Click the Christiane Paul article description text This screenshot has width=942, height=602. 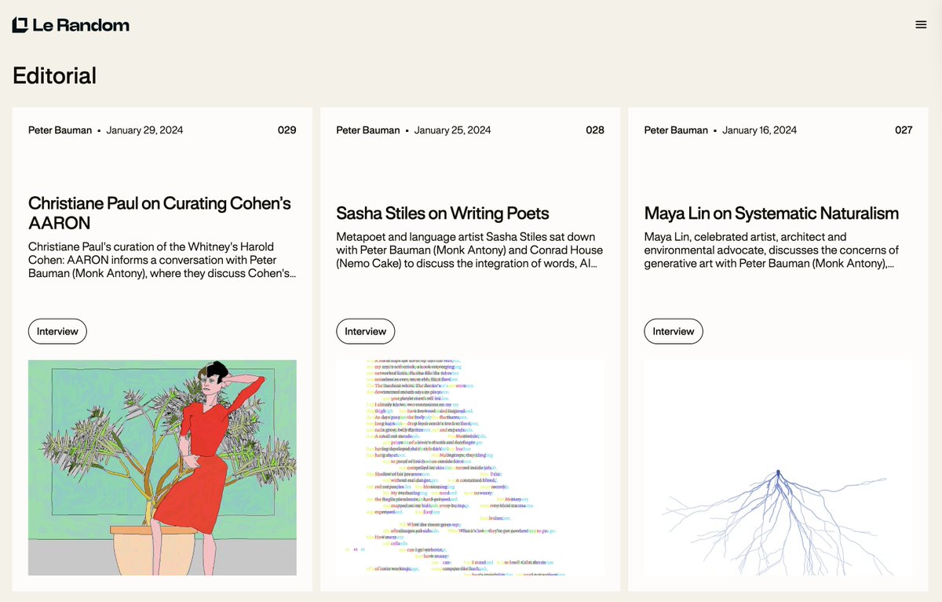[162, 260]
